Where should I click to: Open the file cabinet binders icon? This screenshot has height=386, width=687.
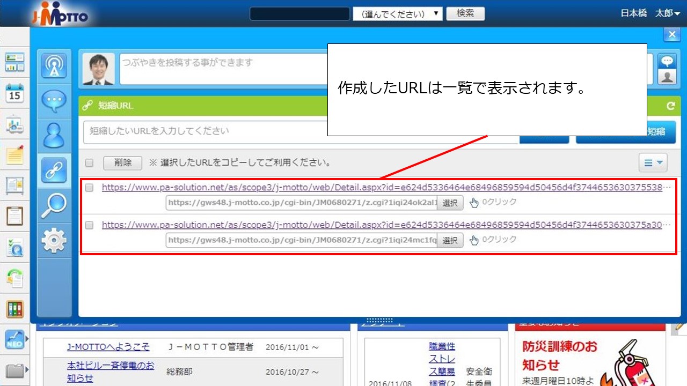point(14,309)
